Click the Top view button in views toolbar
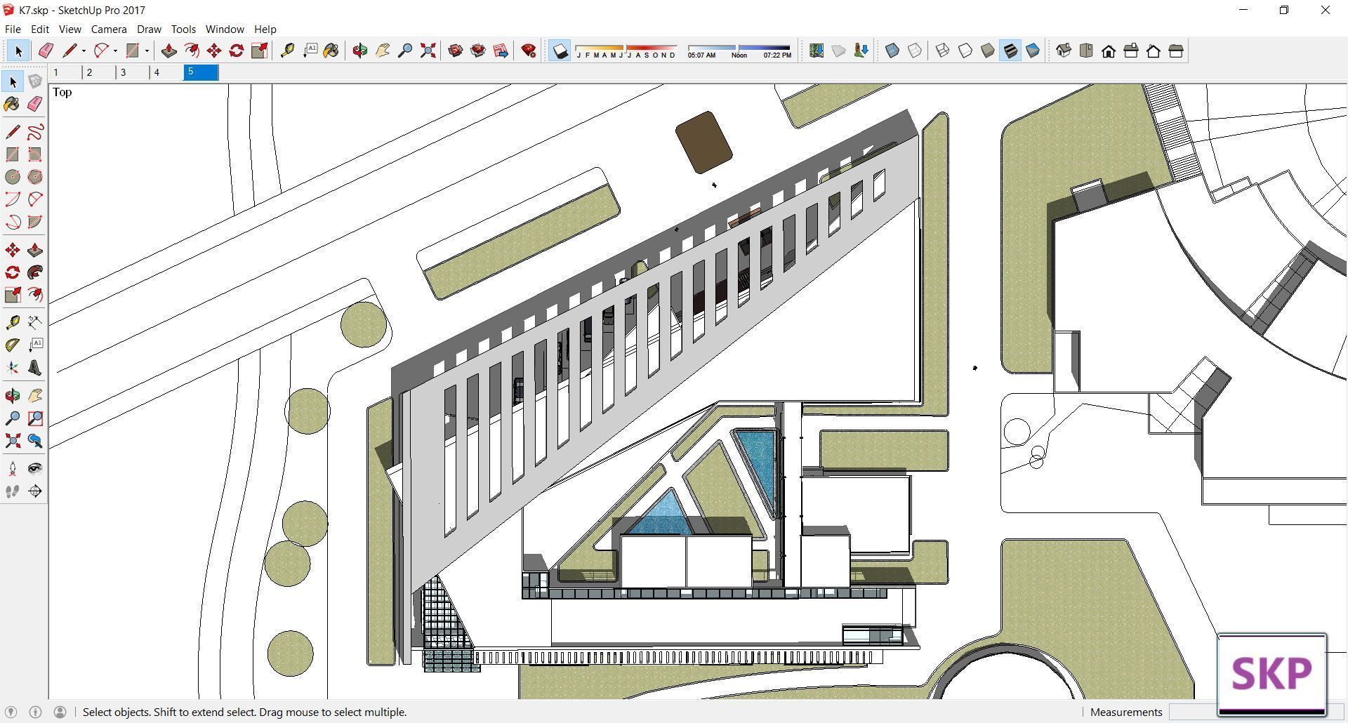 click(x=1086, y=51)
